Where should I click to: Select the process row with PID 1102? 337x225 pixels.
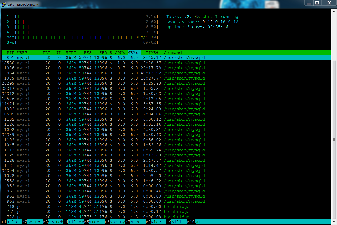pyautogui.click(x=166, y=119)
